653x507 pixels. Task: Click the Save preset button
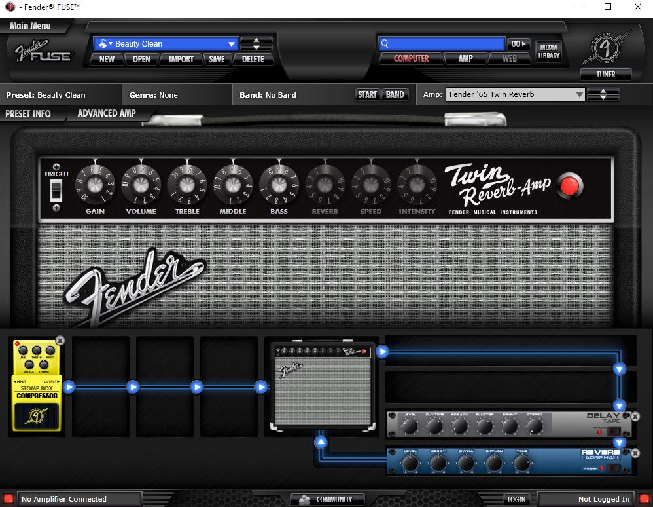tap(217, 59)
